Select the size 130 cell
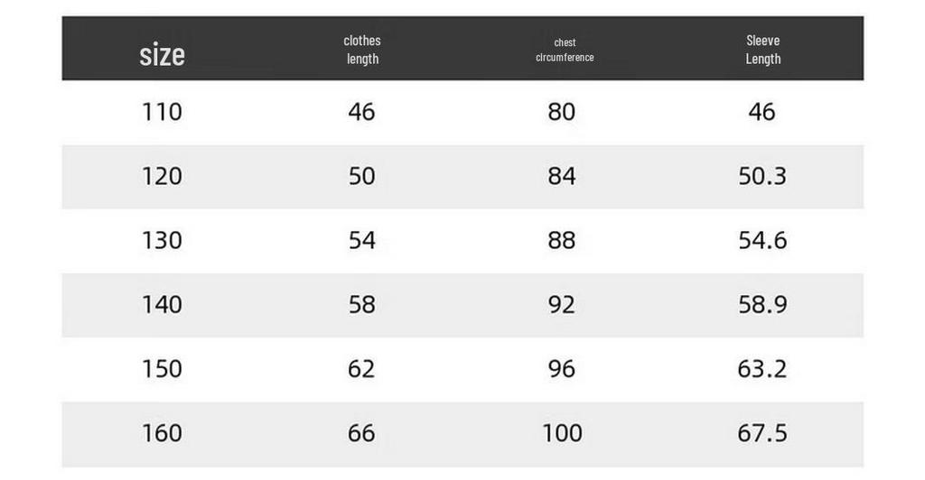This screenshot has width=925, height=480. 162,240
